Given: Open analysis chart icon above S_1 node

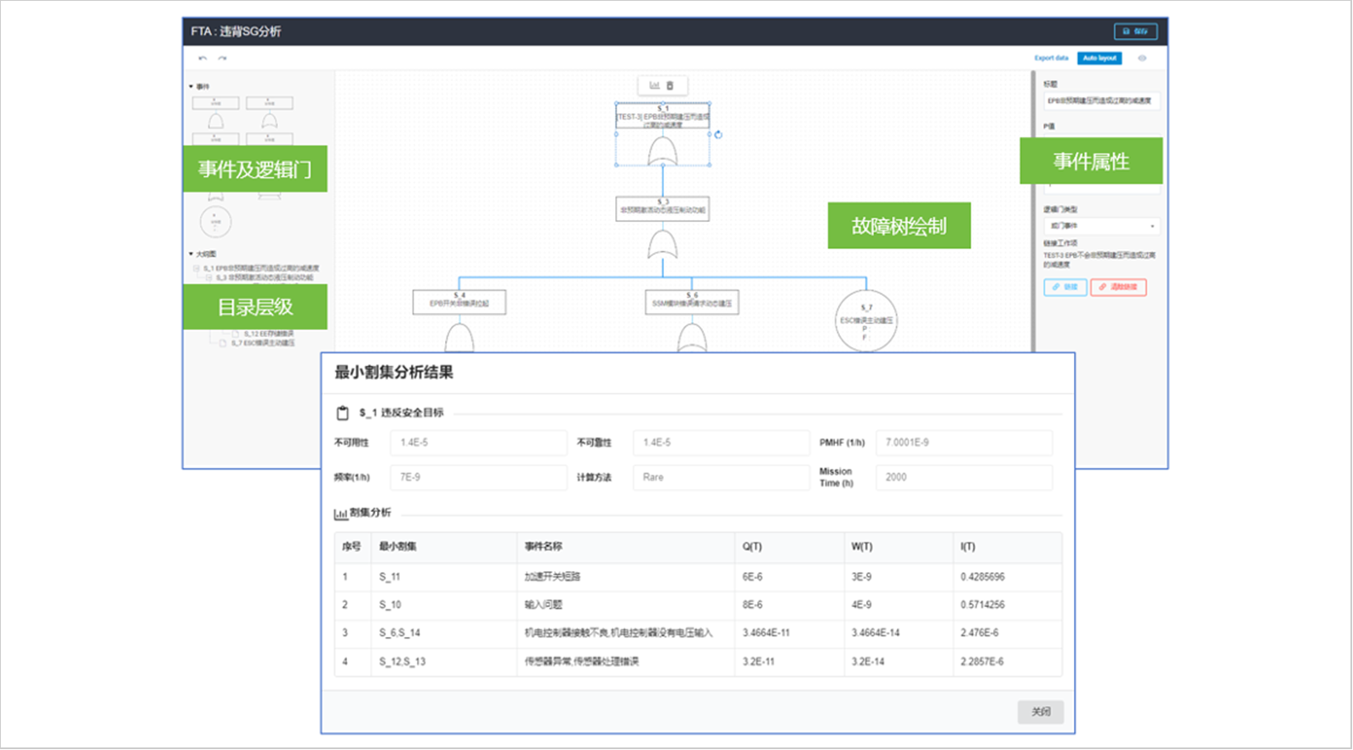Looking at the screenshot, I should tap(654, 85).
